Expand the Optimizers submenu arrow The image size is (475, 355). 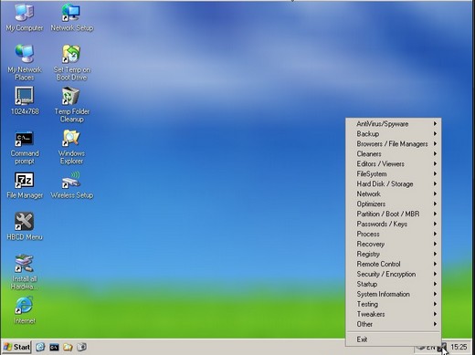tap(435, 204)
